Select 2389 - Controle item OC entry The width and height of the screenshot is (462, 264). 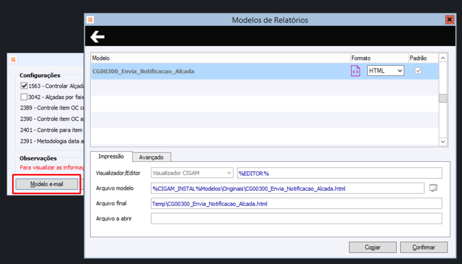click(52, 108)
